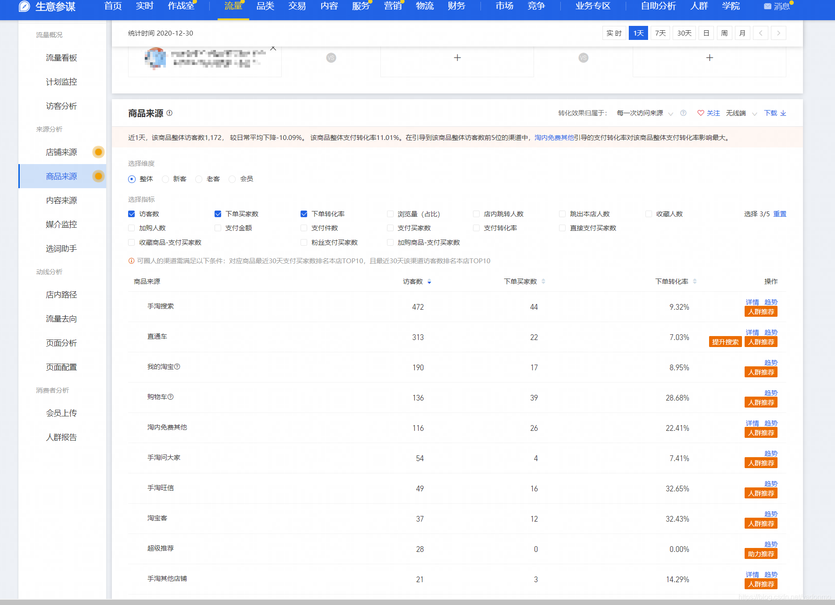835x605 pixels.
Task: Click the 手淘问大家 source row name
Action: pyautogui.click(x=164, y=457)
